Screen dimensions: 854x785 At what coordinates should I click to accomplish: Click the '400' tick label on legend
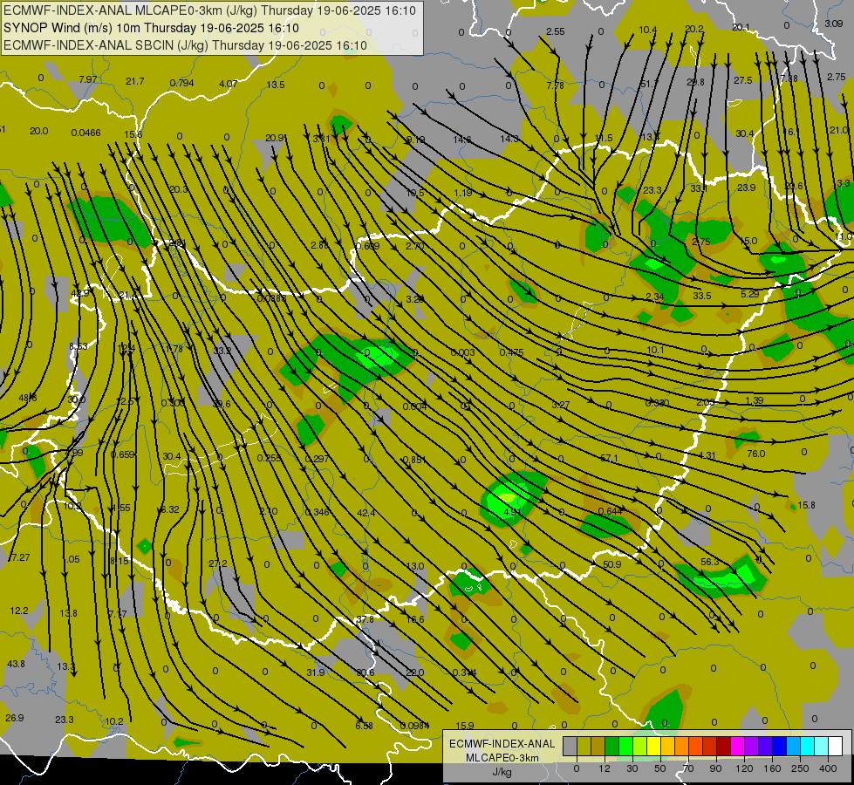pyautogui.click(x=828, y=768)
